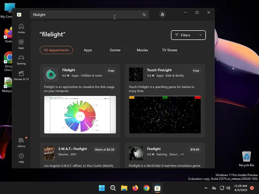Image resolution: width=259 pixels, height=194 pixels.
Task: Click Kids & family category text
Action: click(x=175, y=76)
